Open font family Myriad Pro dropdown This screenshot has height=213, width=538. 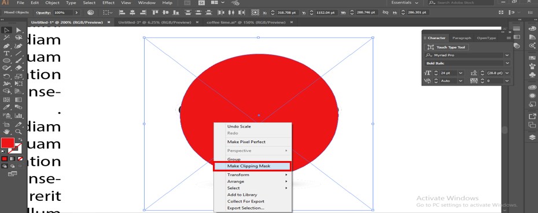(x=507, y=55)
